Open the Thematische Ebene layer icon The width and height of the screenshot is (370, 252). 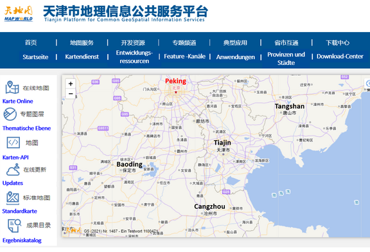pyautogui.click(x=10, y=114)
